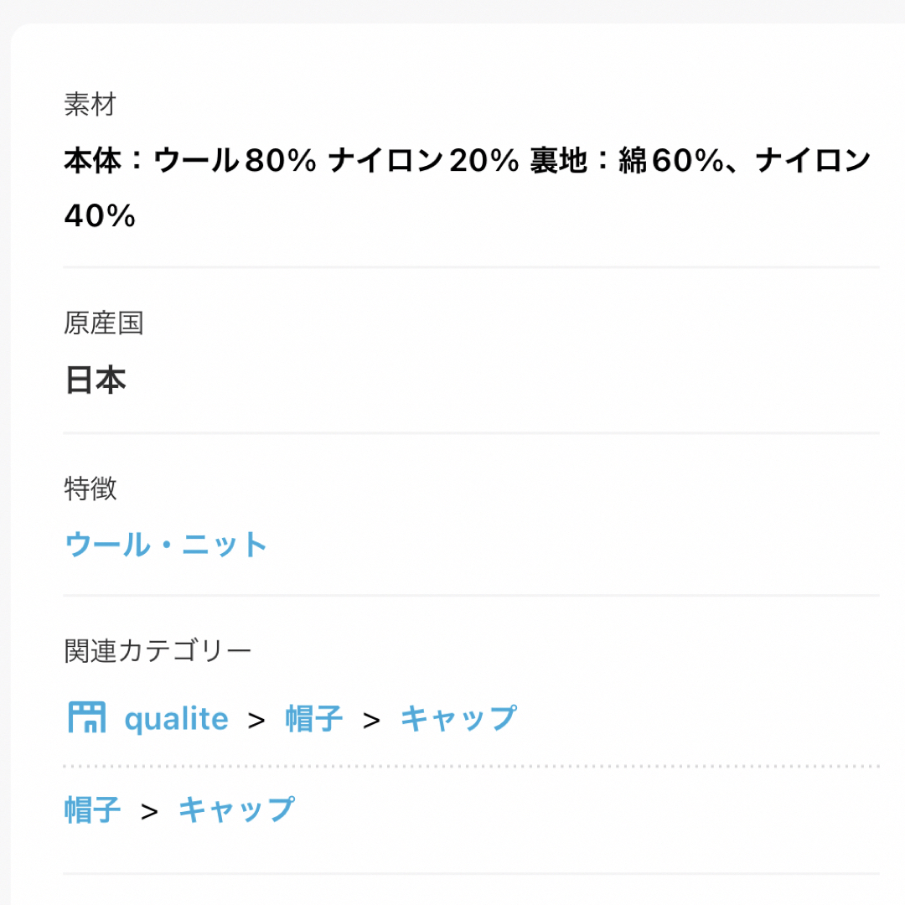The width and height of the screenshot is (905, 905).
Task: Open 帽子 in the qualite breadcrumb row
Action: pyautogui.click(x=314, y=719)
